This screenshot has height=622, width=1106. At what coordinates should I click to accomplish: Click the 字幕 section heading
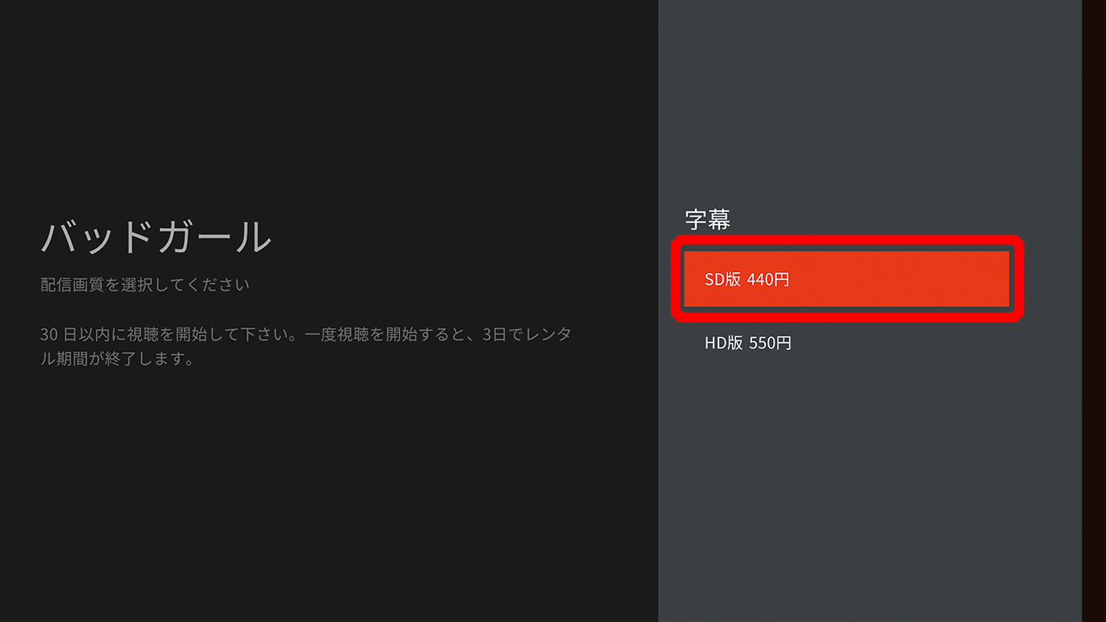click(707, 219)
